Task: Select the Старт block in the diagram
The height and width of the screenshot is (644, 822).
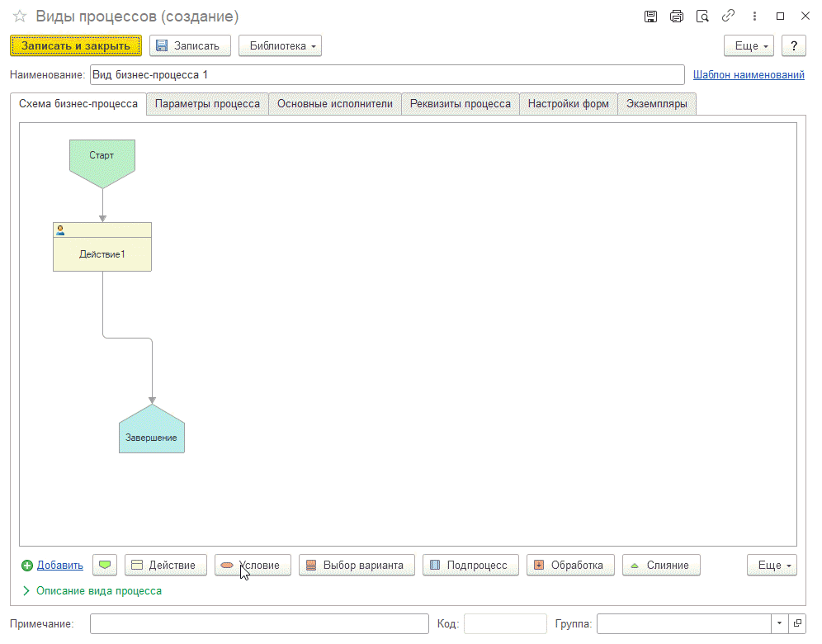Action: (102, 163)
